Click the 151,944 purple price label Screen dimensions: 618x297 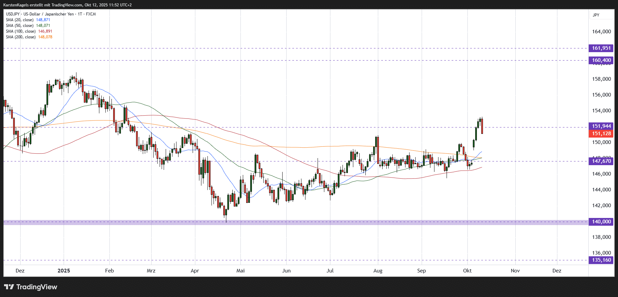point(601,126)
